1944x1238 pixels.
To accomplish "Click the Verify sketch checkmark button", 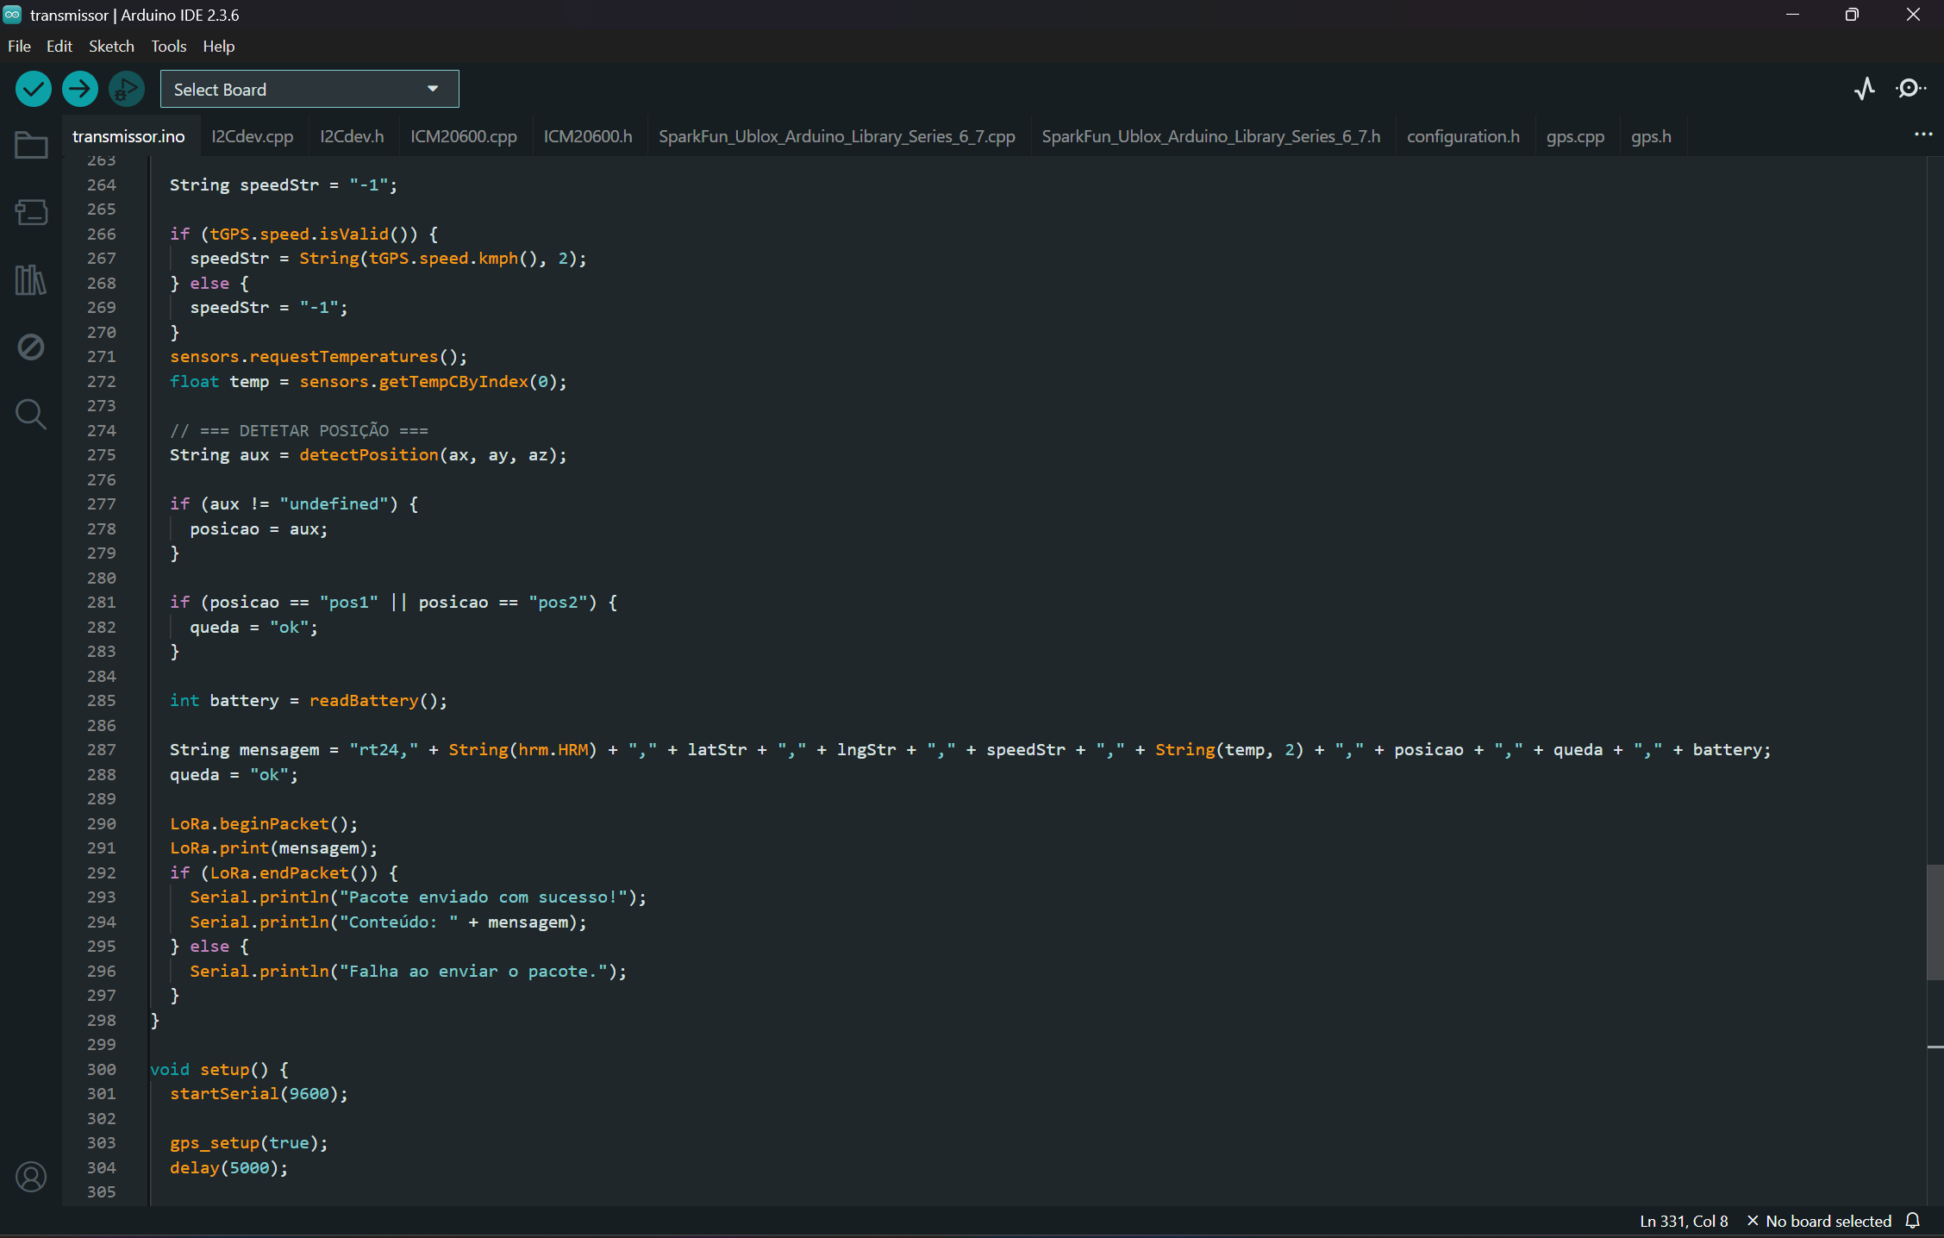I will pos(34,89).
